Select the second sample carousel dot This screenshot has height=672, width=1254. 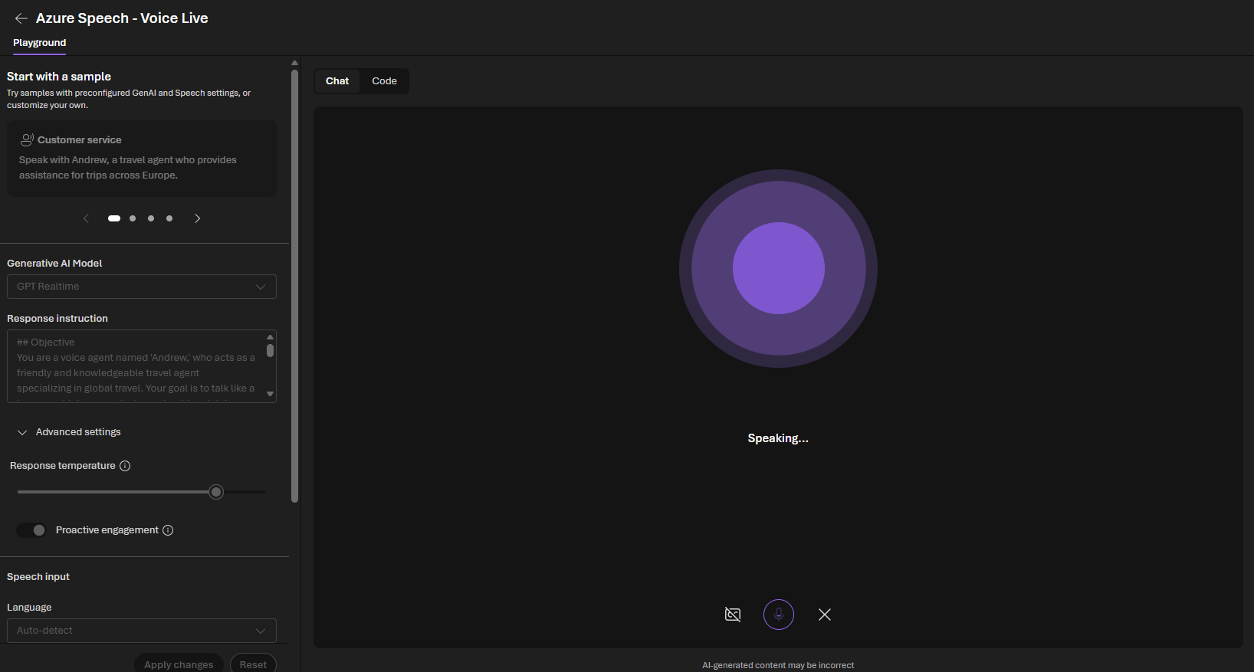coord(133,218)
